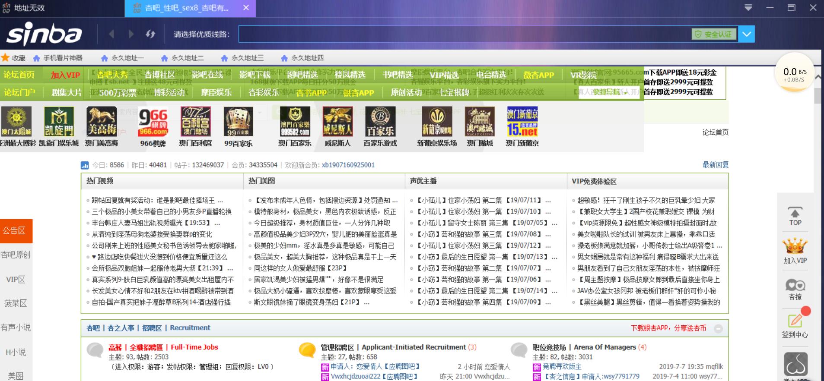Image resolution: width=824 pixels, height=381 pixels.
Task: Click the browser forward arrow
Action: [x=130, y=34]
